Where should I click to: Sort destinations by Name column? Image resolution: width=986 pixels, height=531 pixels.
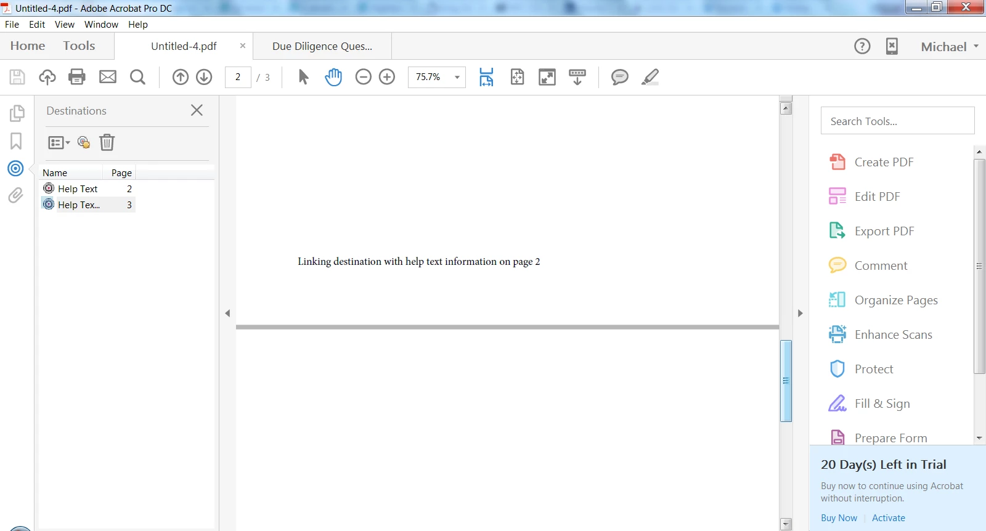point(71,172)
